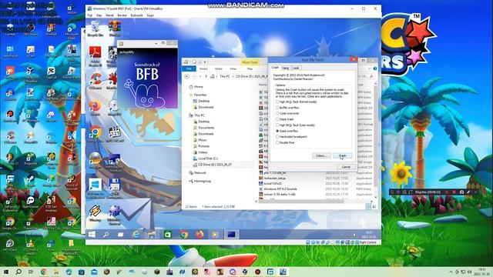Open the Play tab under Music Tools
The height and width of the screenshot is (277, 493).
(250, 68)
